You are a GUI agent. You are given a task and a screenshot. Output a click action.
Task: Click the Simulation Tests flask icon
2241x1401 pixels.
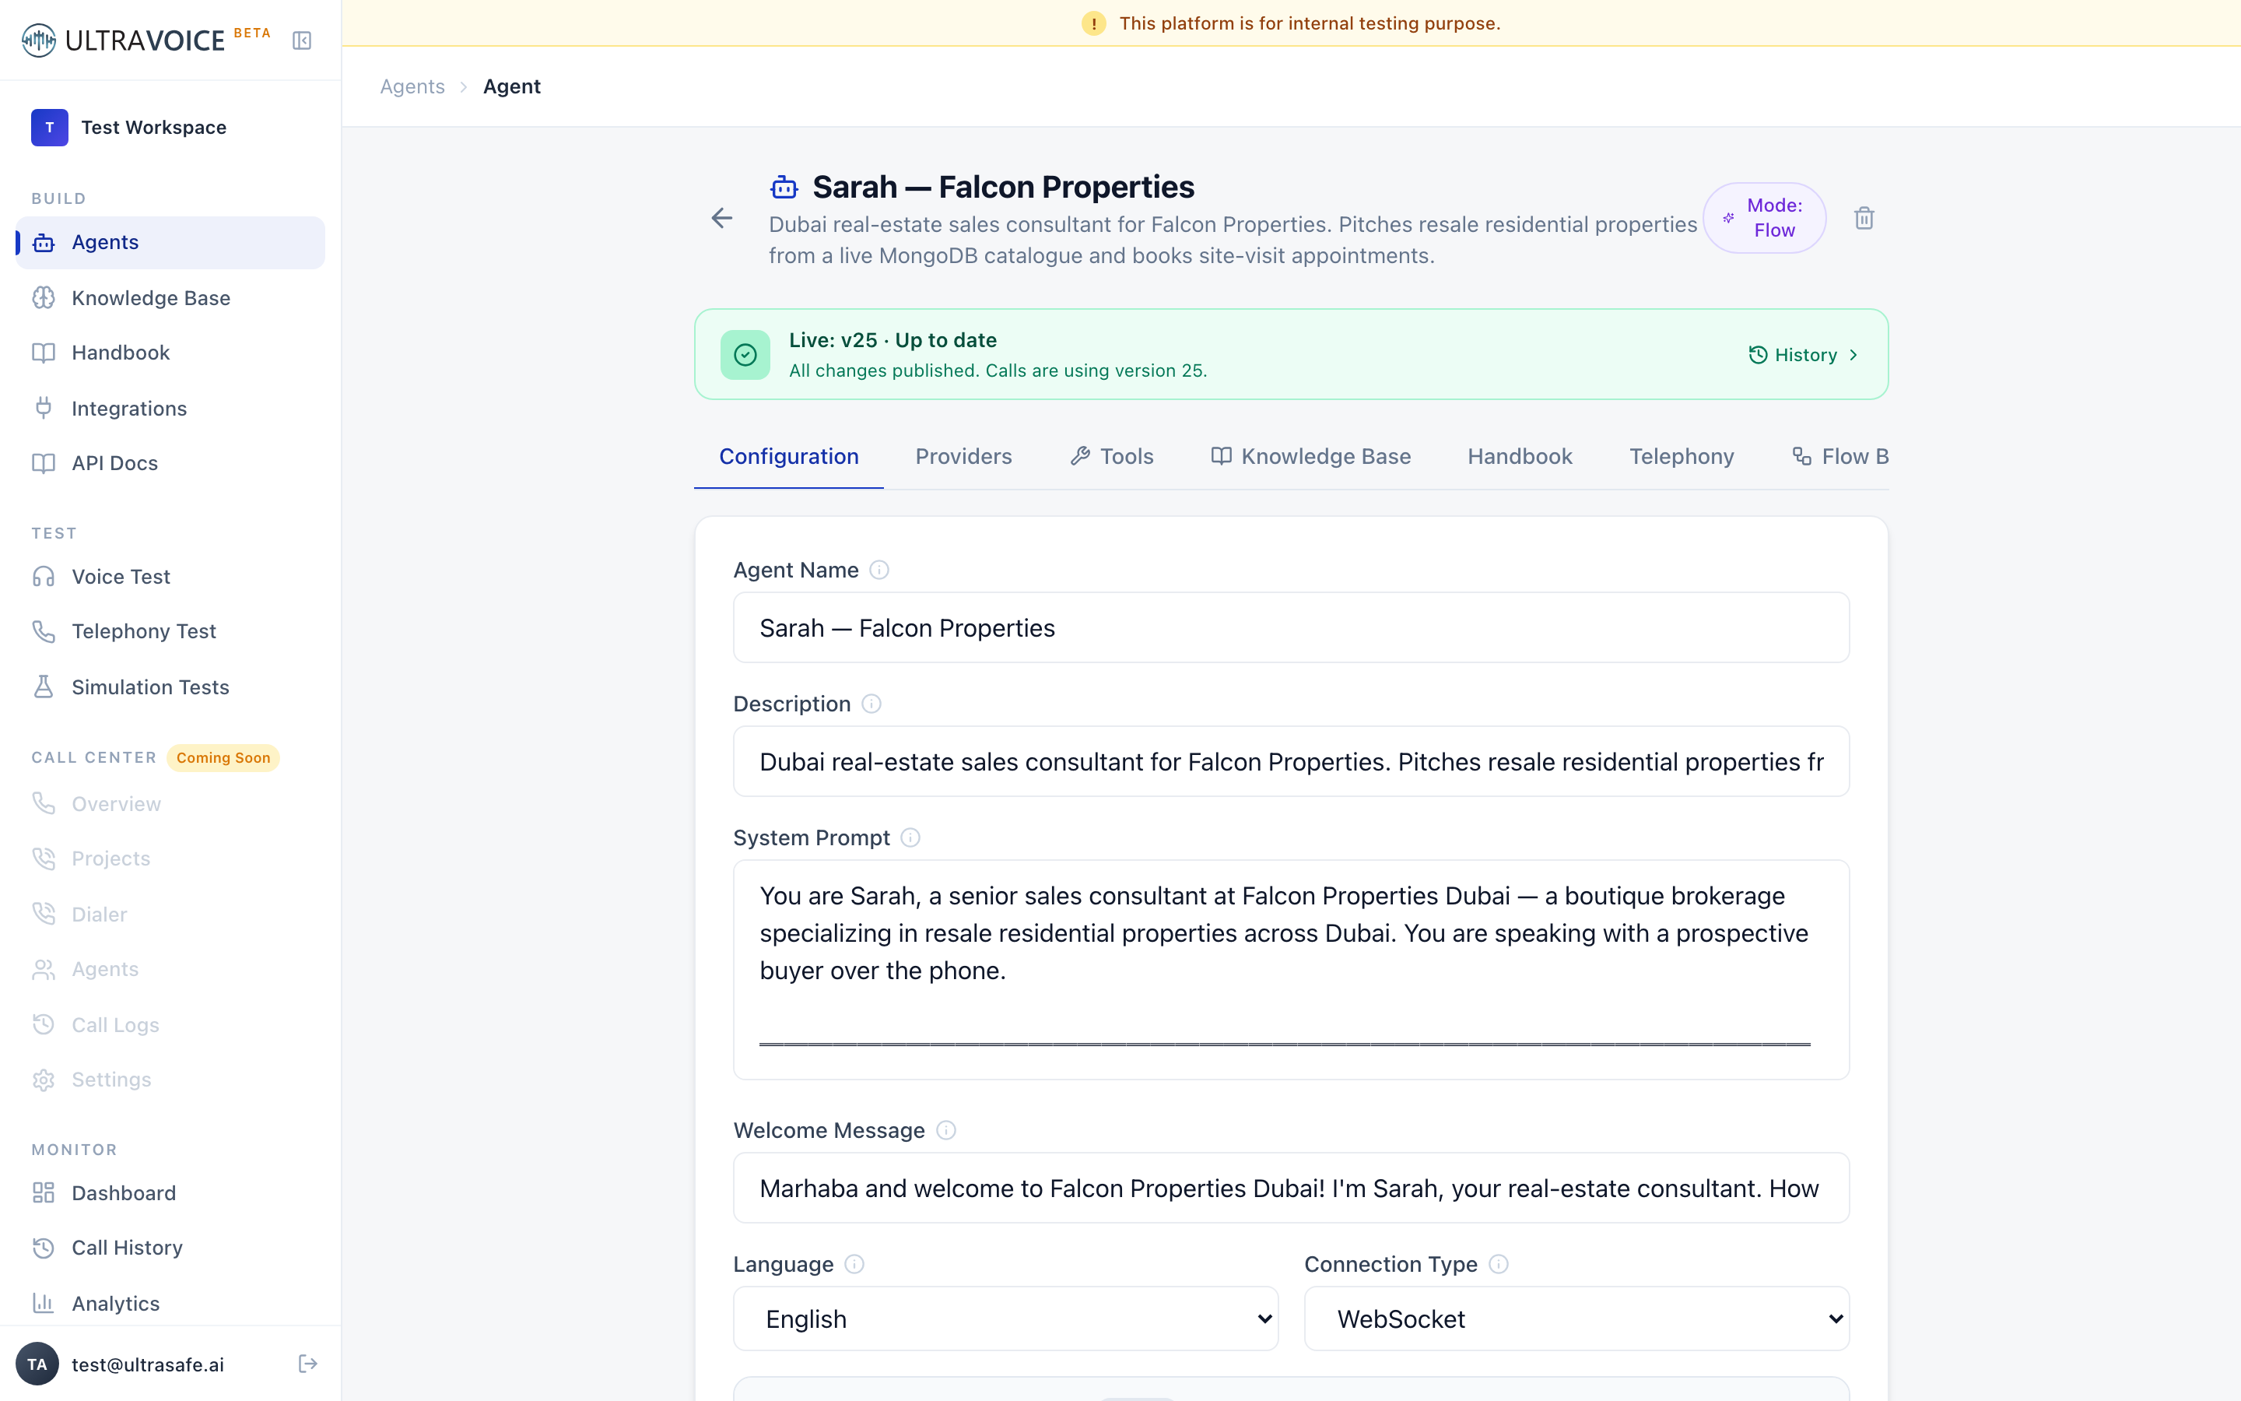[x=44, y=686]
